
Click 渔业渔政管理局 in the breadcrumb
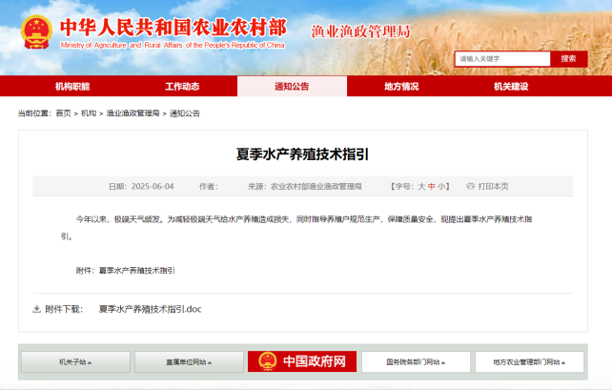pos(133,113)
